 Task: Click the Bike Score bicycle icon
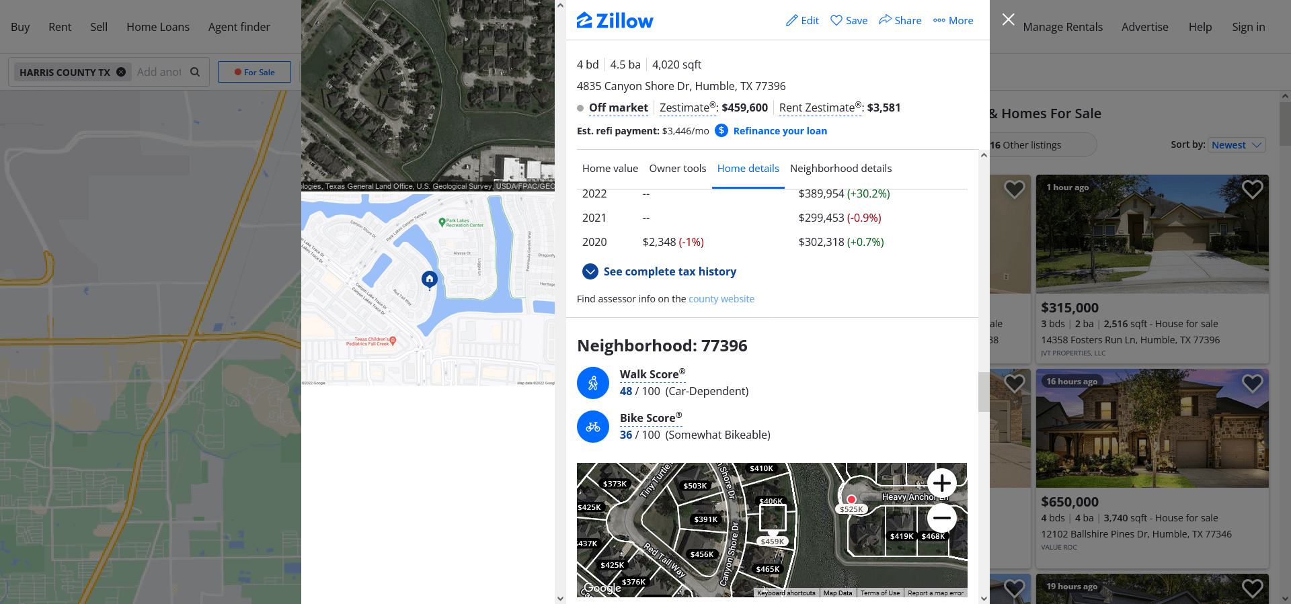(593, 427)
